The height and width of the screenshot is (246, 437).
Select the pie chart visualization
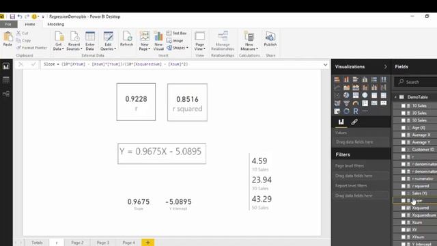tap(346, 96)
